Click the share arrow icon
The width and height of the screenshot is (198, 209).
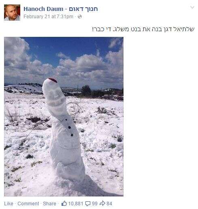(102, 203)
